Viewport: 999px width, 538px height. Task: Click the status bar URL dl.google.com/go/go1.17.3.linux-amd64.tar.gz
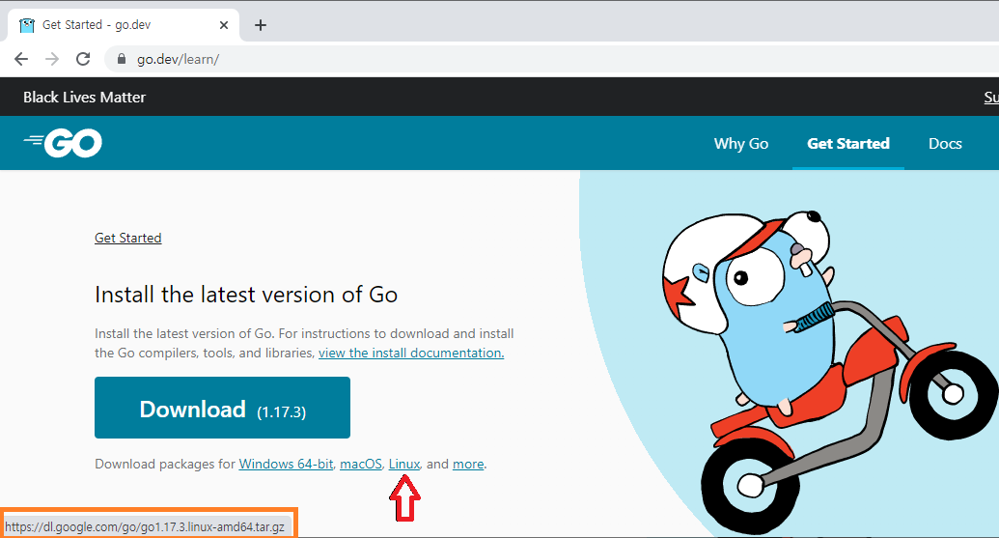coord(145,527)
